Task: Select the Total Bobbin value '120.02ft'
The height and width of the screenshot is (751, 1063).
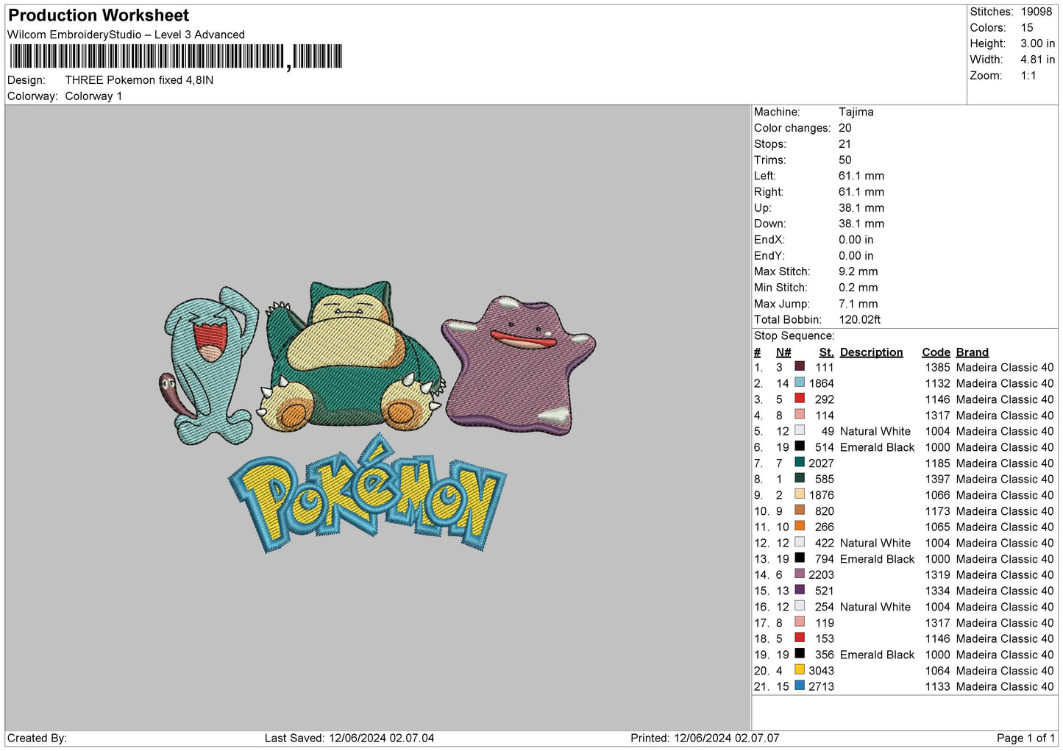Action: pyautogui.click(x=860, y=319)
